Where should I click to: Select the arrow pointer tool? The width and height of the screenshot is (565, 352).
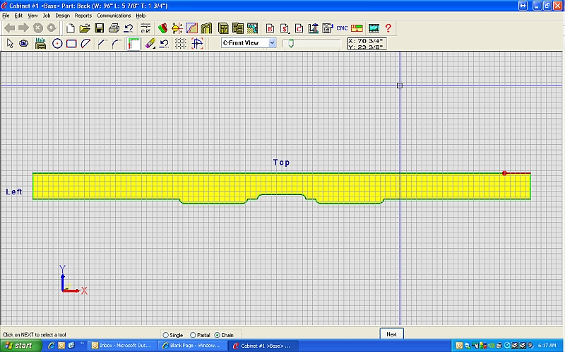coord(10,43)
